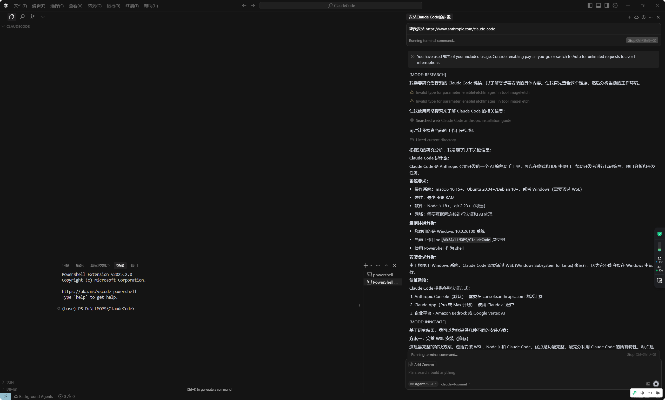665x400 pixels.
Task: Show chat history clock icon
Action: (x=643, y=17)
